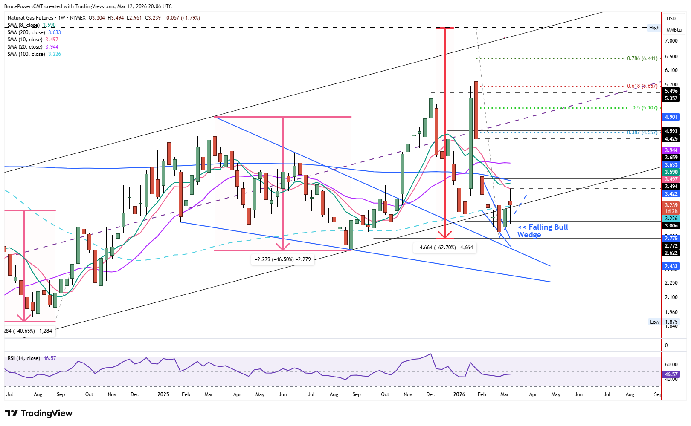Click the 7.000 price axis value
Image resolution: width=691 pixels, height=426 pixels.
(671, 41)
